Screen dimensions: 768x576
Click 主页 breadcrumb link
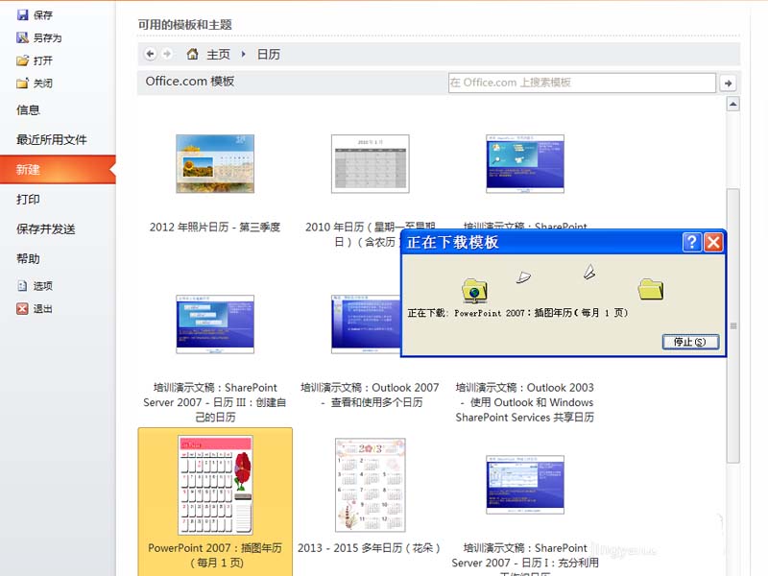coord(218,55)
